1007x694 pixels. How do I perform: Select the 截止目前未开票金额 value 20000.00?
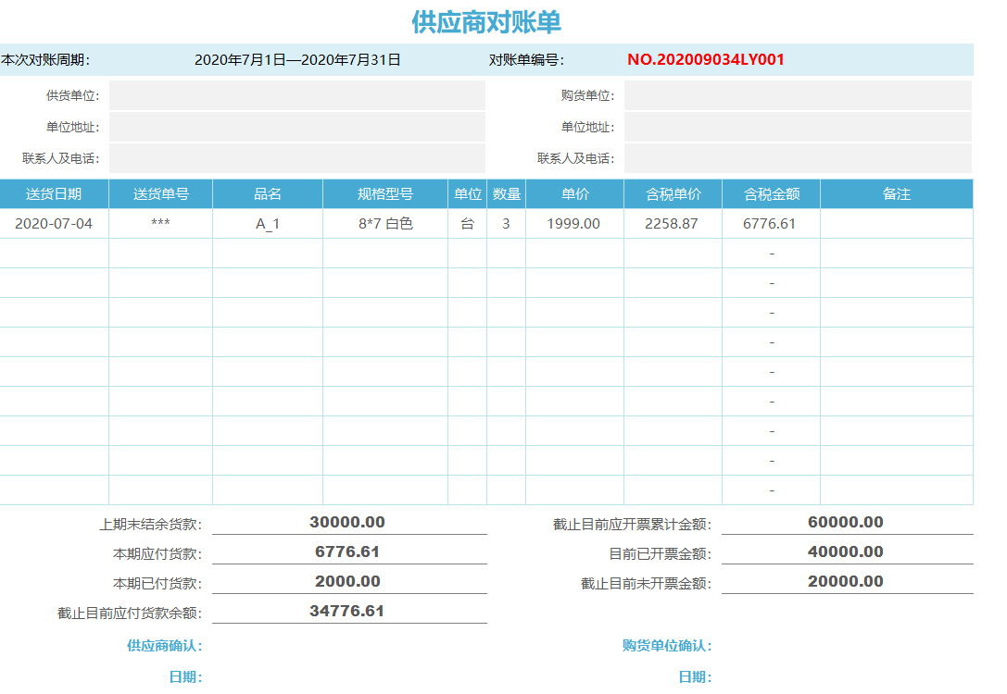[846, 580]
